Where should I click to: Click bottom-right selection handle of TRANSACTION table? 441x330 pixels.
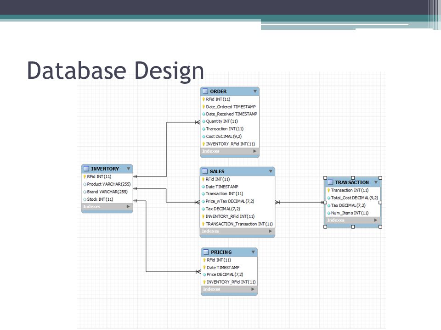380,227
